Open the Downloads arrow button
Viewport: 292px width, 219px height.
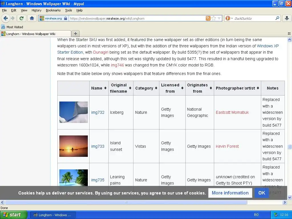[x=287, y=18]
